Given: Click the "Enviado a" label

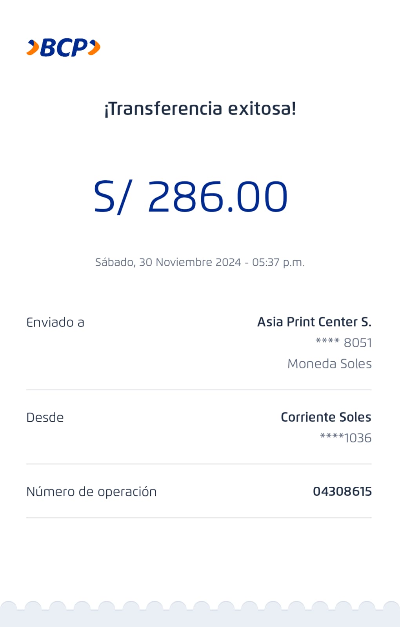Looking at the screenshot, I should point(55,322).
